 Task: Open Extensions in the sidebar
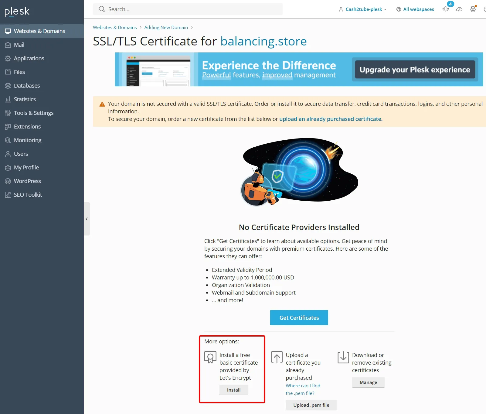click(42, 126)
